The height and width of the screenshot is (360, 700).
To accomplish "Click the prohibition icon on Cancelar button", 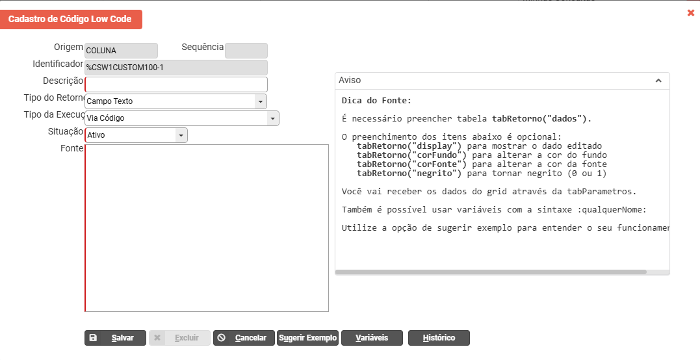I will point(222,338).
